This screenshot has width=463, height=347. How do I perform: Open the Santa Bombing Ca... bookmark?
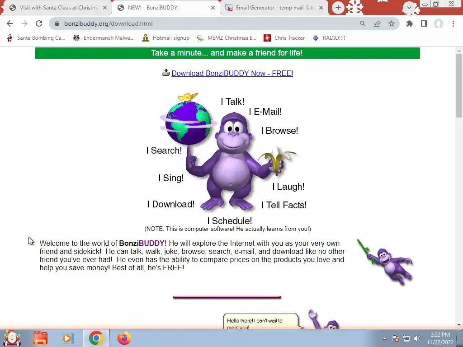pyautogui.click(x=36, y=38)
